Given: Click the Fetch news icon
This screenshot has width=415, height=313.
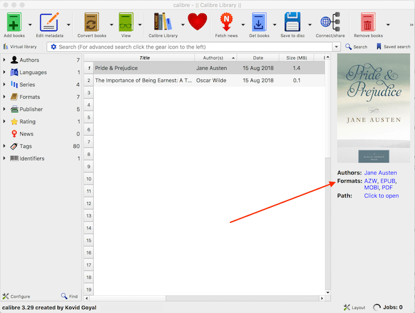Looking at the screenshot, I should point(226,22).
